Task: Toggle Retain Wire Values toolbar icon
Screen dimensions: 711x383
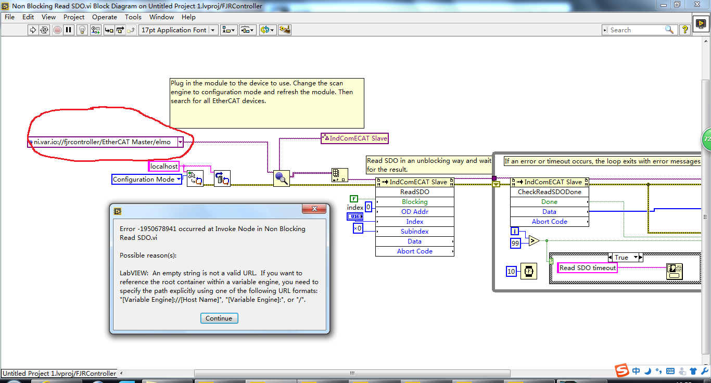Action: point(95,30)
